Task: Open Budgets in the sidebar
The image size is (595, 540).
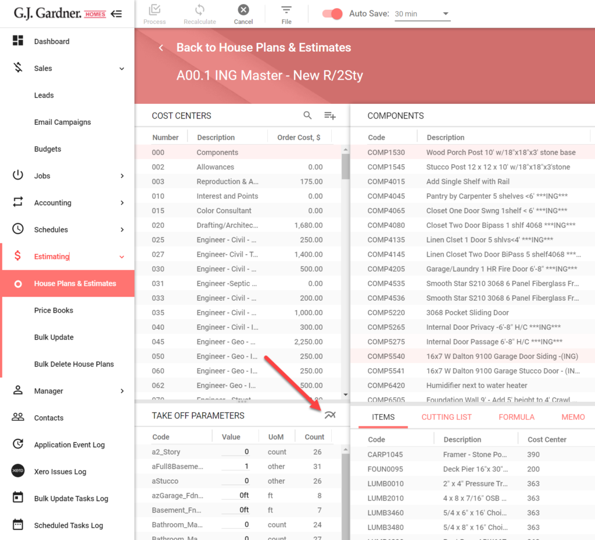Action: click(x=48, y=149)
